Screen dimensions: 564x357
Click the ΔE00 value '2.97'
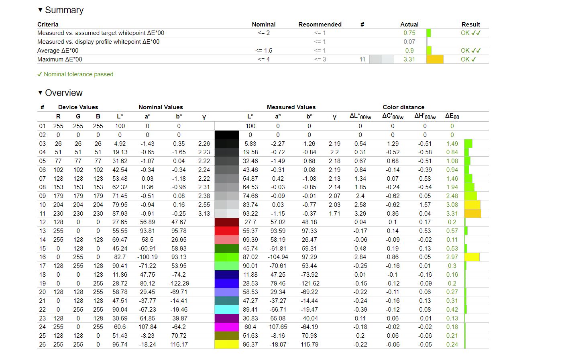click(x=452, y=257)
